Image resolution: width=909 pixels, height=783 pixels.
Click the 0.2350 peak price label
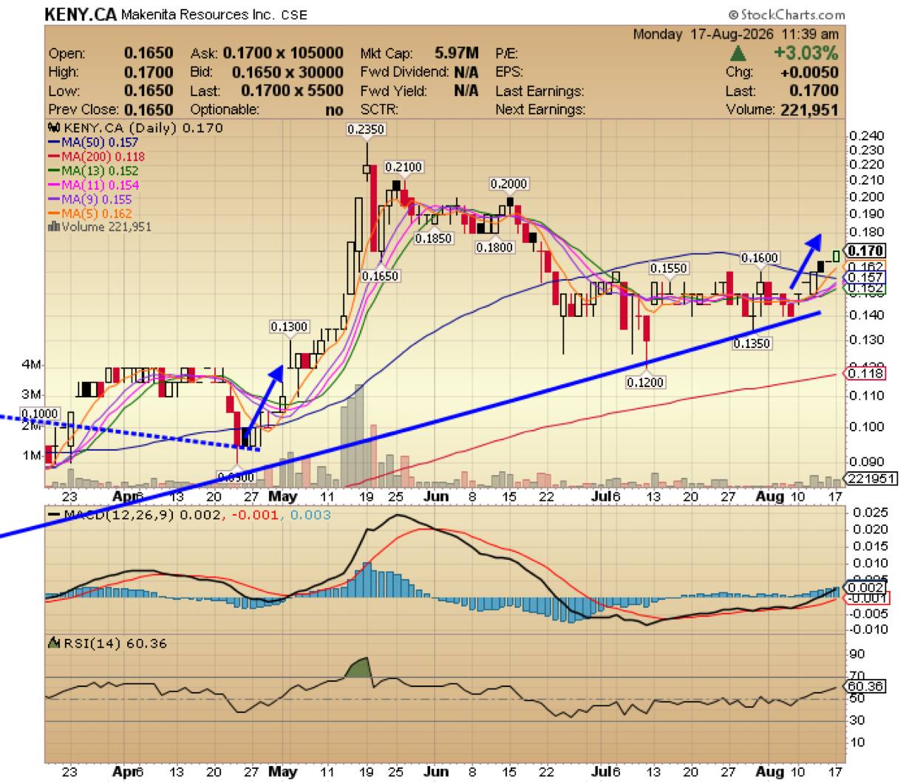coord(367,129)
